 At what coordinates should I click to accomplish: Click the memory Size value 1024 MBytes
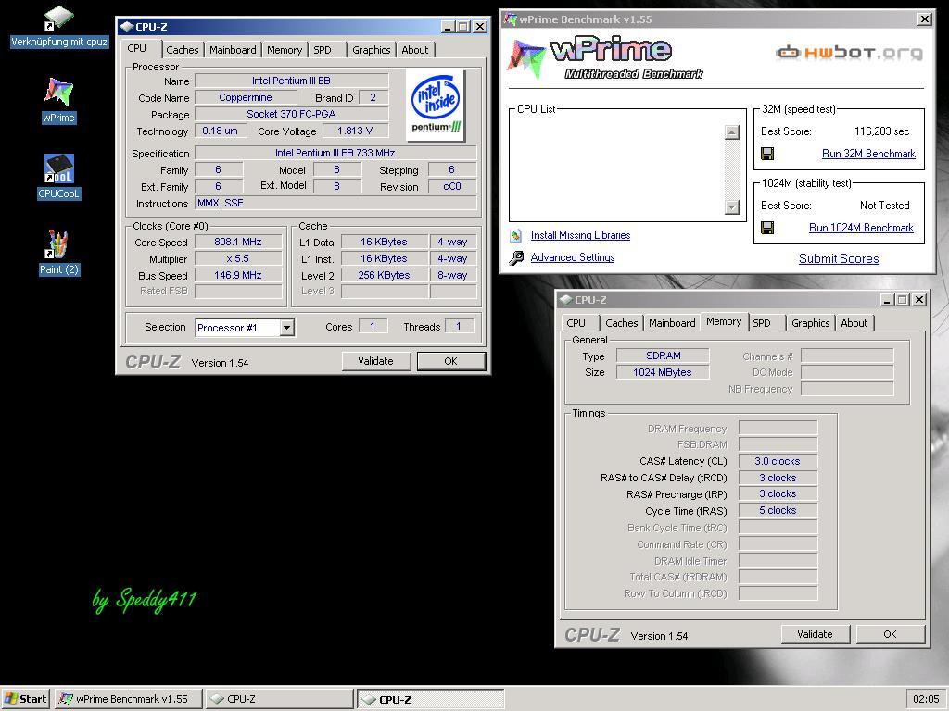(663, 372)
